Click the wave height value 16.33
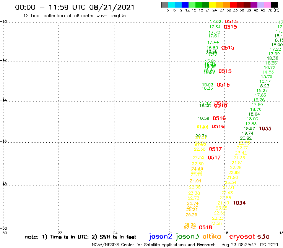 tap(207, 88)
